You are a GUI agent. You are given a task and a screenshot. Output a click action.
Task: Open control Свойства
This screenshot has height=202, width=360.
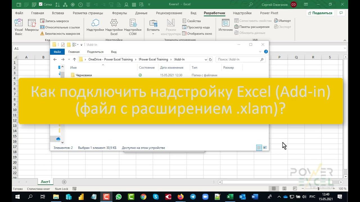(x=192, y=21)
